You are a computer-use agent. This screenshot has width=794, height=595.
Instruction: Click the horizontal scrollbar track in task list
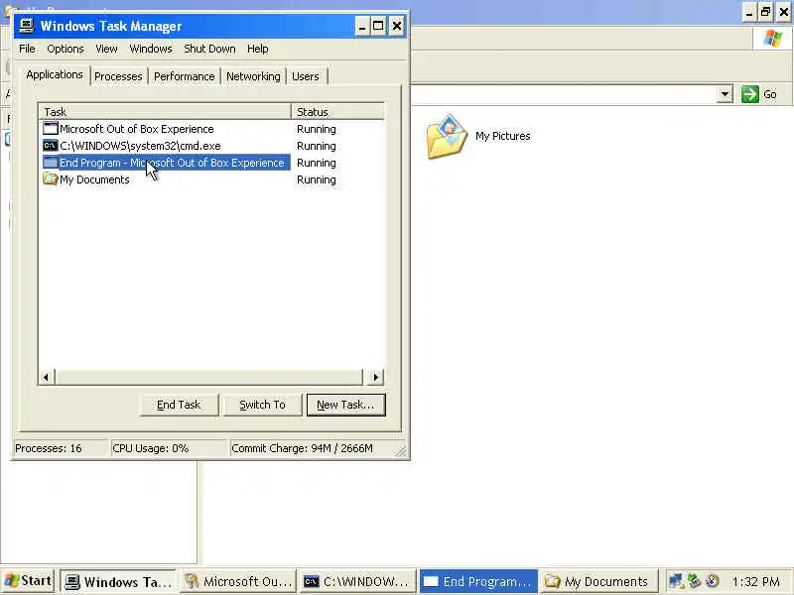tap(208, 377)
